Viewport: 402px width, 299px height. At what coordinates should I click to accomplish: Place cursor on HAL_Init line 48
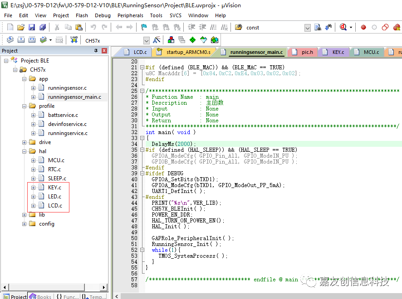pyautogui.click(x=171, y=227)
